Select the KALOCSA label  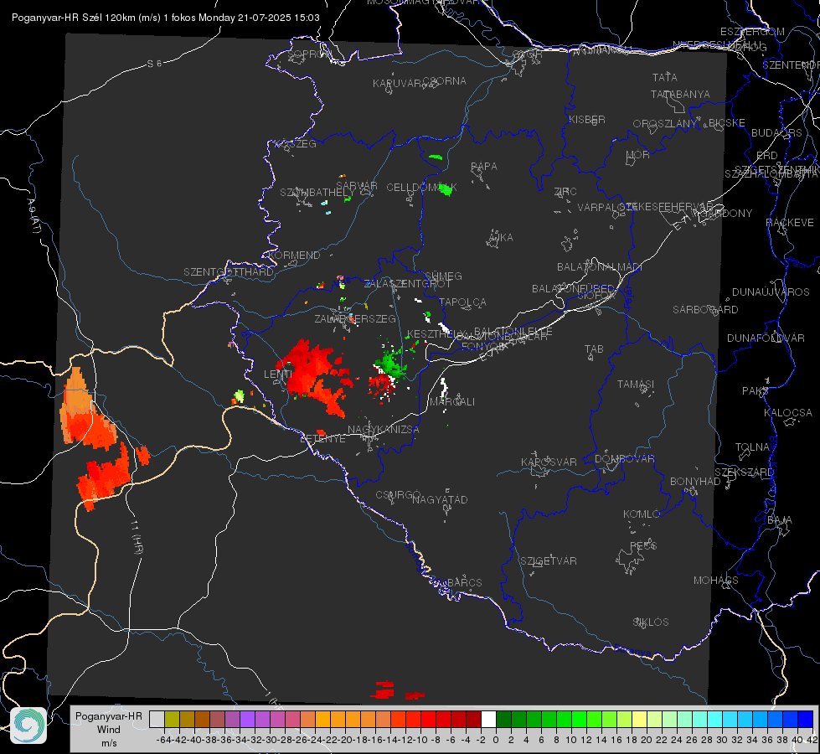[x=788, y=413]
